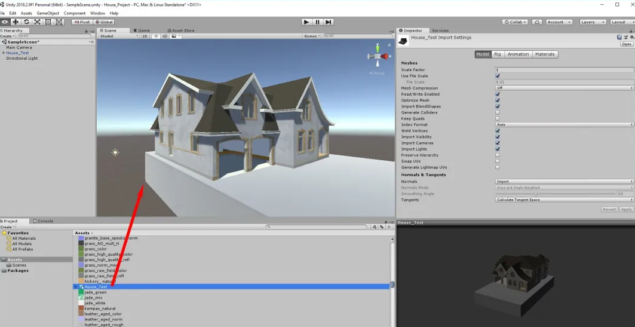Switch to the Asset Store tab
635x327 pixels.
click(180, 30)
